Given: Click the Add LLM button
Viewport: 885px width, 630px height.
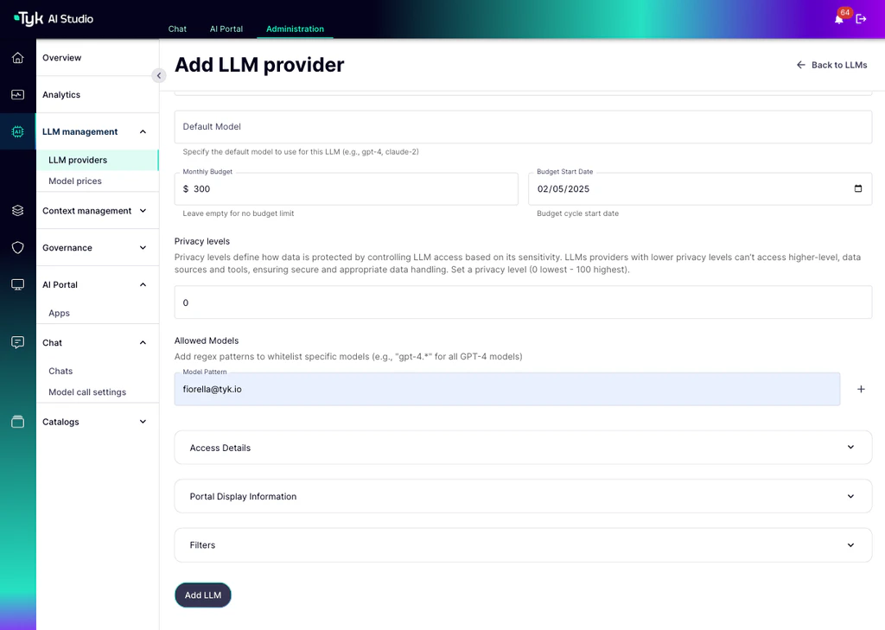Looking at the screenshot, I should 203,595.
